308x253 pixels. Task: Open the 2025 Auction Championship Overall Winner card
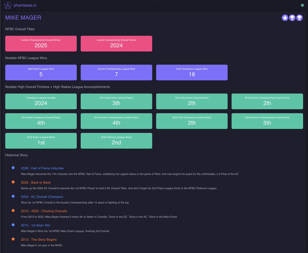tap(41, 44)
